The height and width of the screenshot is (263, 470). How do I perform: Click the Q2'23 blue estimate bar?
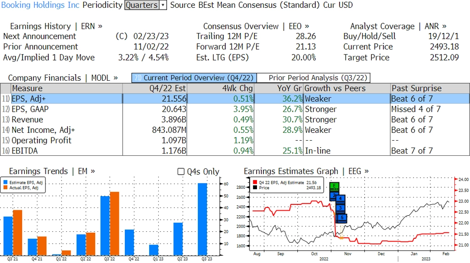(178, 239)
